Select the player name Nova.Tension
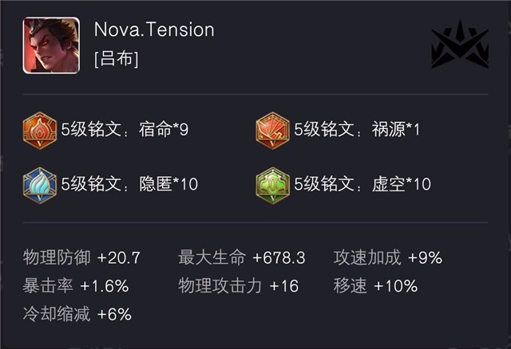511x349 pixels. pos(154,29)
